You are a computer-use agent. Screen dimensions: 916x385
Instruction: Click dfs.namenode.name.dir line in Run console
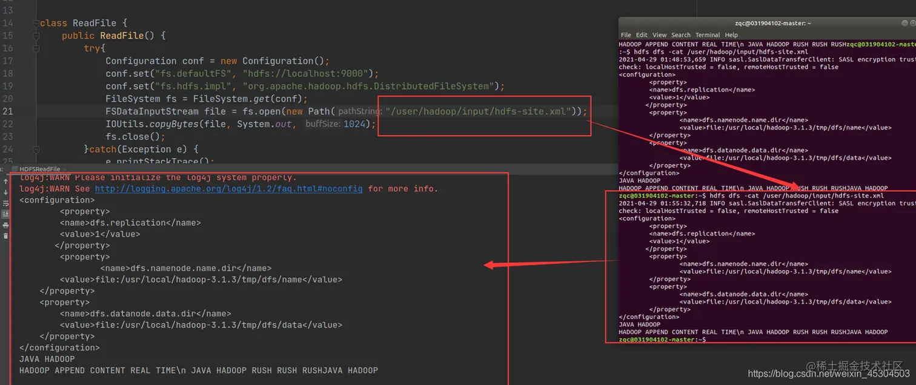click(185, 268)
